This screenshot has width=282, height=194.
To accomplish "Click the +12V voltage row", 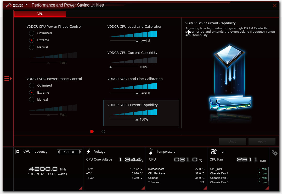I will 114,169.
